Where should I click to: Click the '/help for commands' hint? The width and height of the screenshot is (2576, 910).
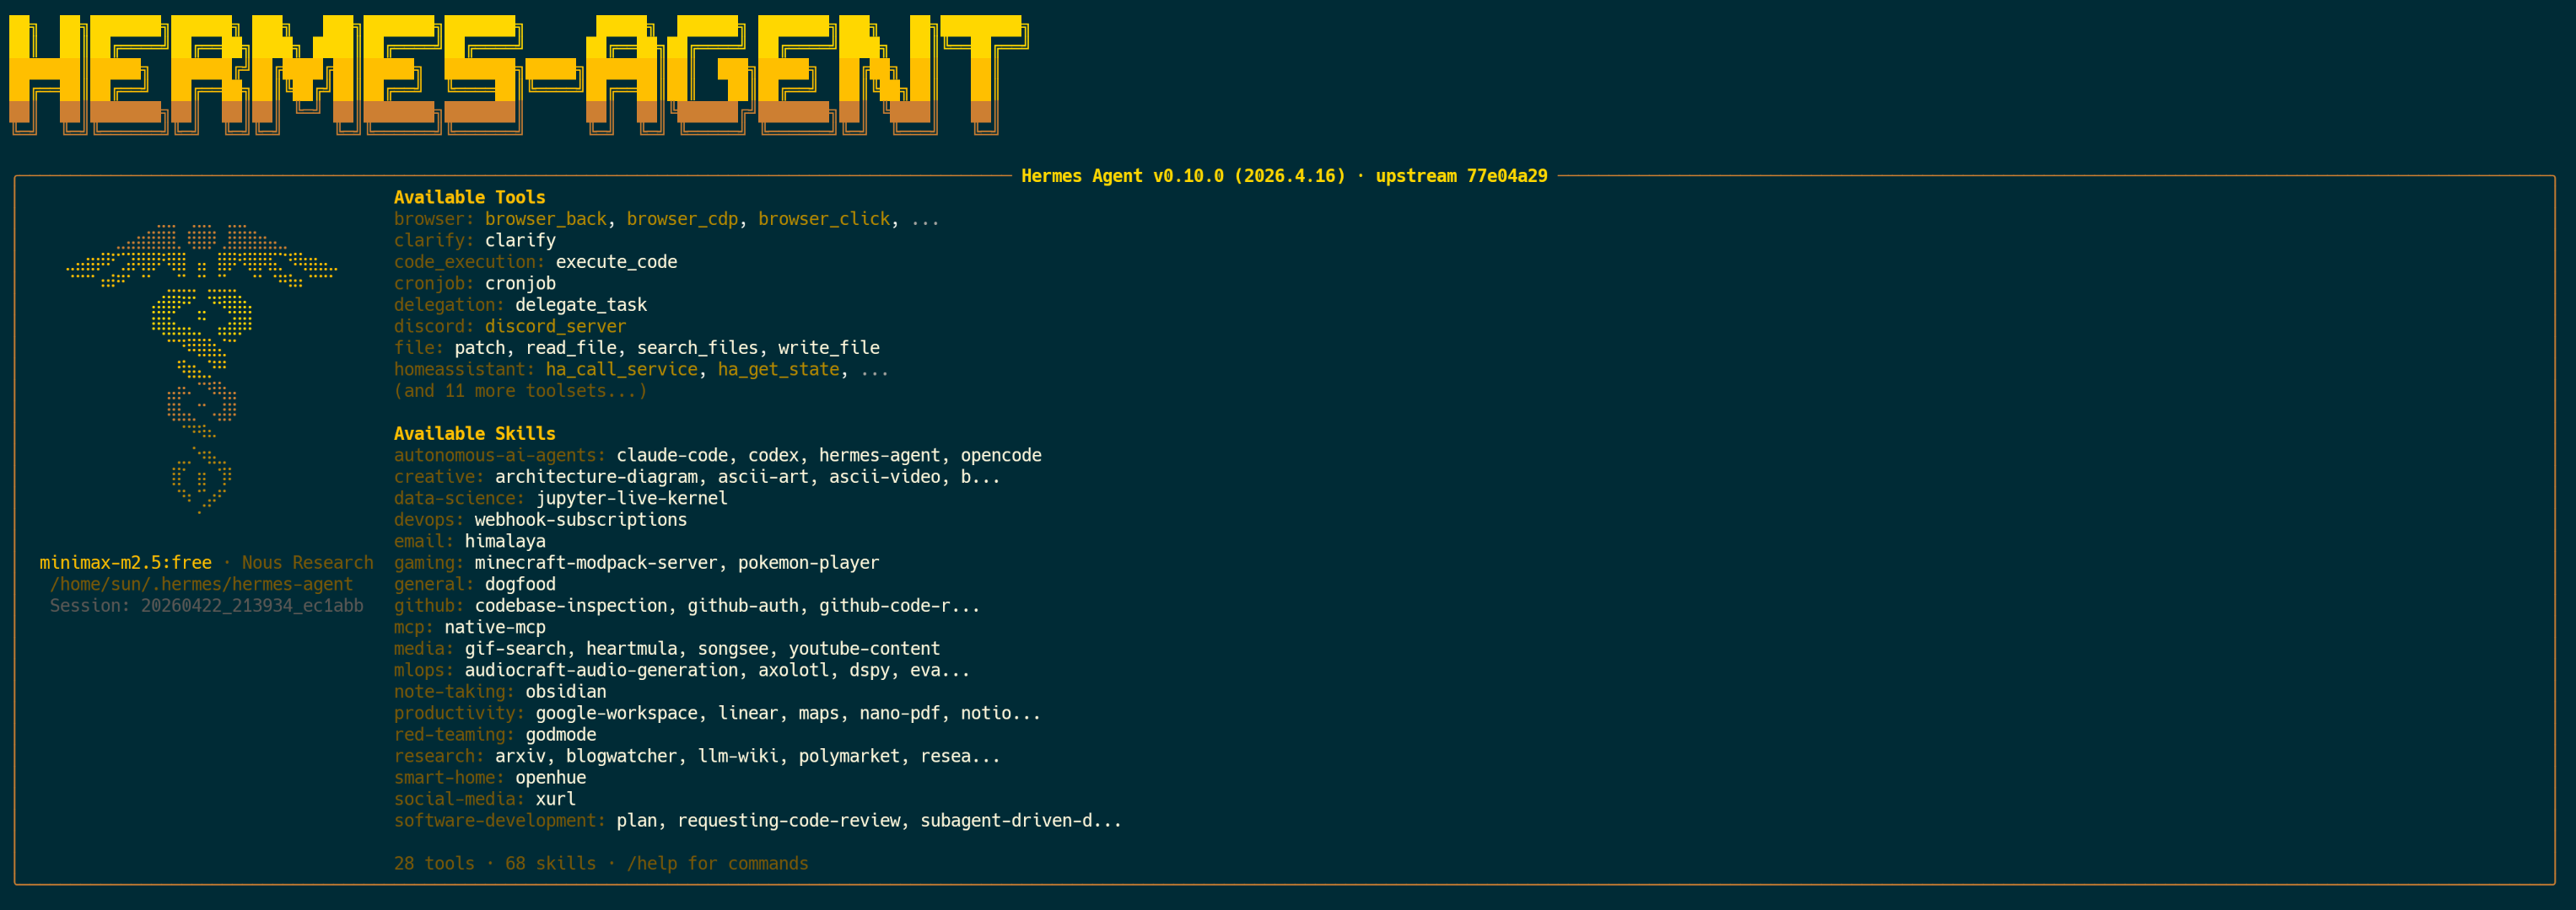point(717,864)
